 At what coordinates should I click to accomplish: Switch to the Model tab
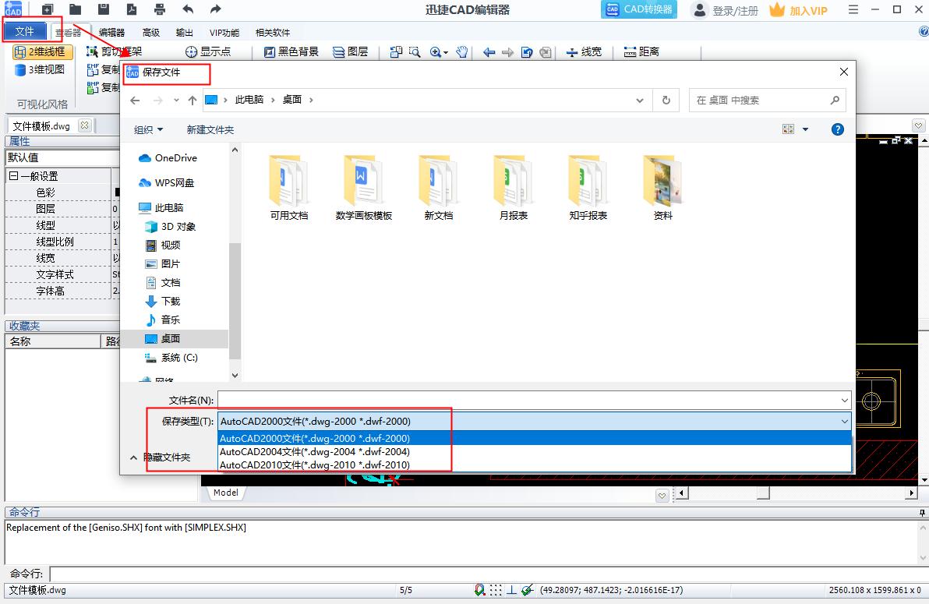225,493
